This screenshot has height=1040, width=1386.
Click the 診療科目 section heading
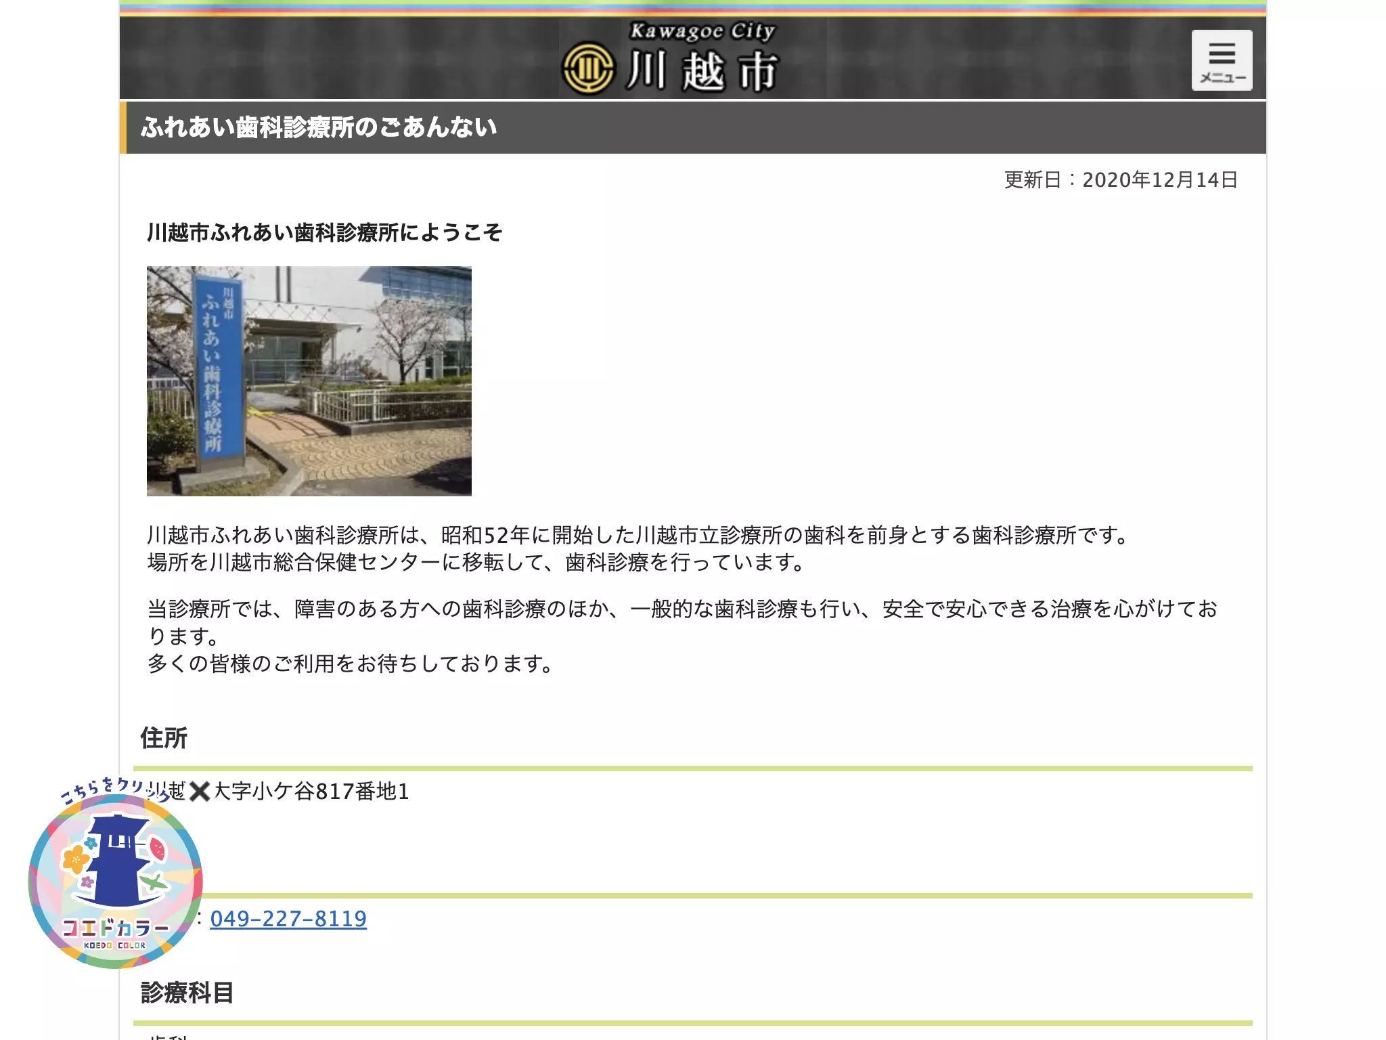point(187,993)
